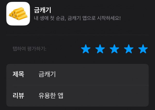This screenshot has width=155, height=110.
Task: Tap the '탭하여 평가하기:' rating label
Action: [29, 49]
